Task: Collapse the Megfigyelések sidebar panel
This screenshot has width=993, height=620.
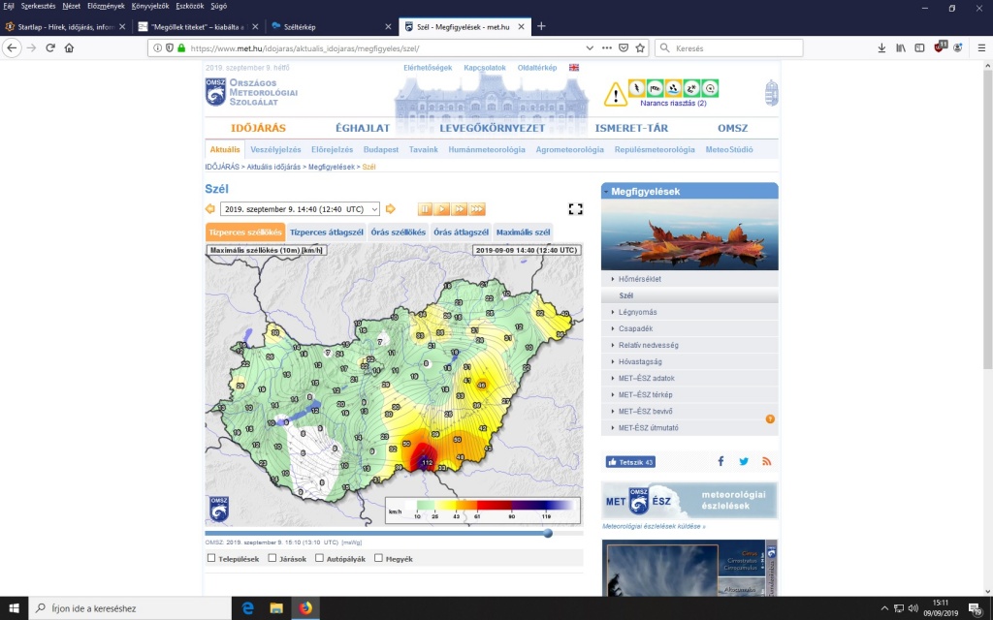Action: coord(607,192)
